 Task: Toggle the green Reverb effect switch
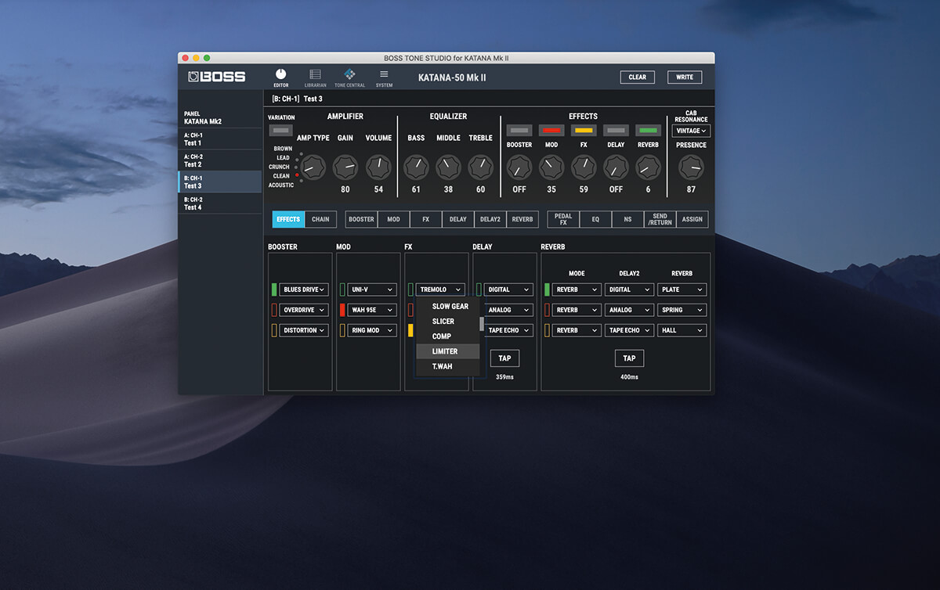pos(648,131)
